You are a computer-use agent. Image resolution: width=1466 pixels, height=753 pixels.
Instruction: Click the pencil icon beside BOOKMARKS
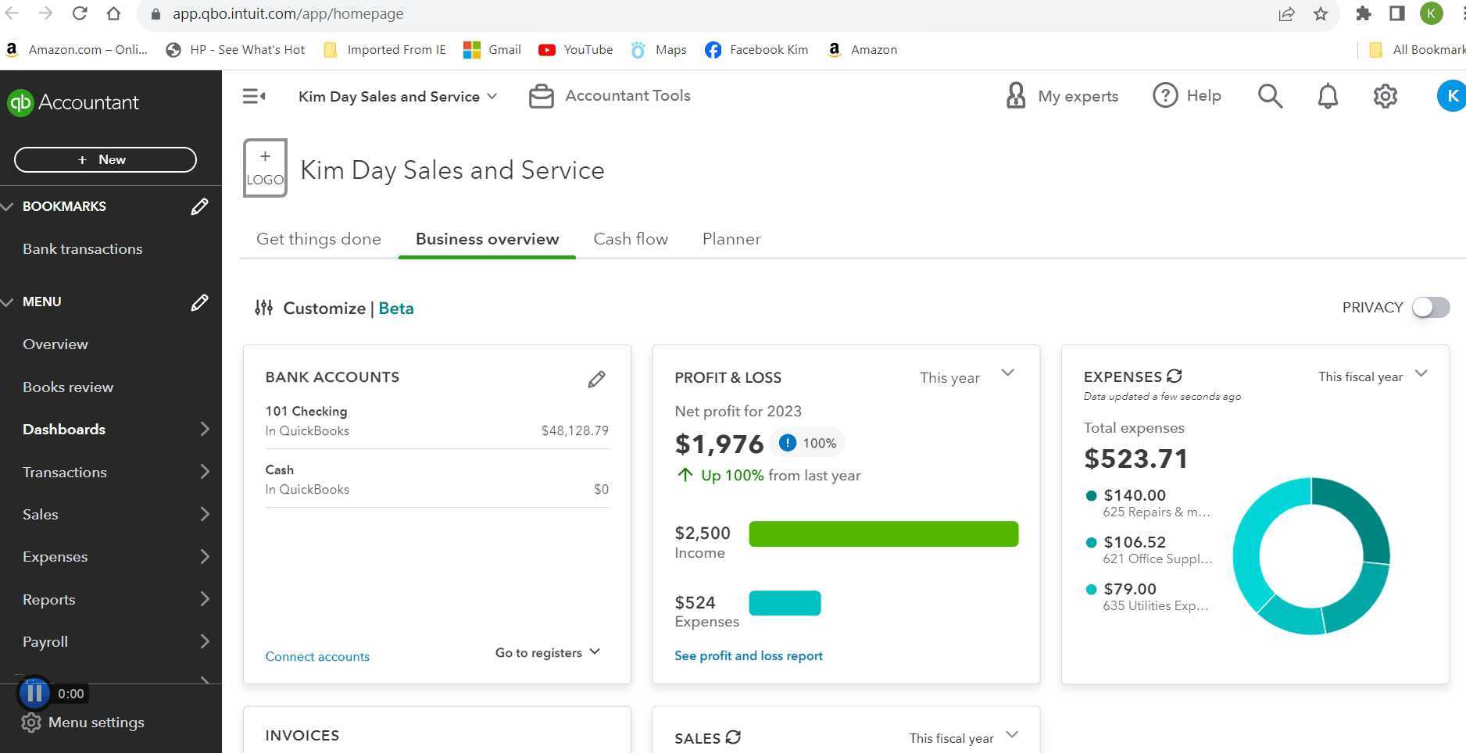coord(199,206)
